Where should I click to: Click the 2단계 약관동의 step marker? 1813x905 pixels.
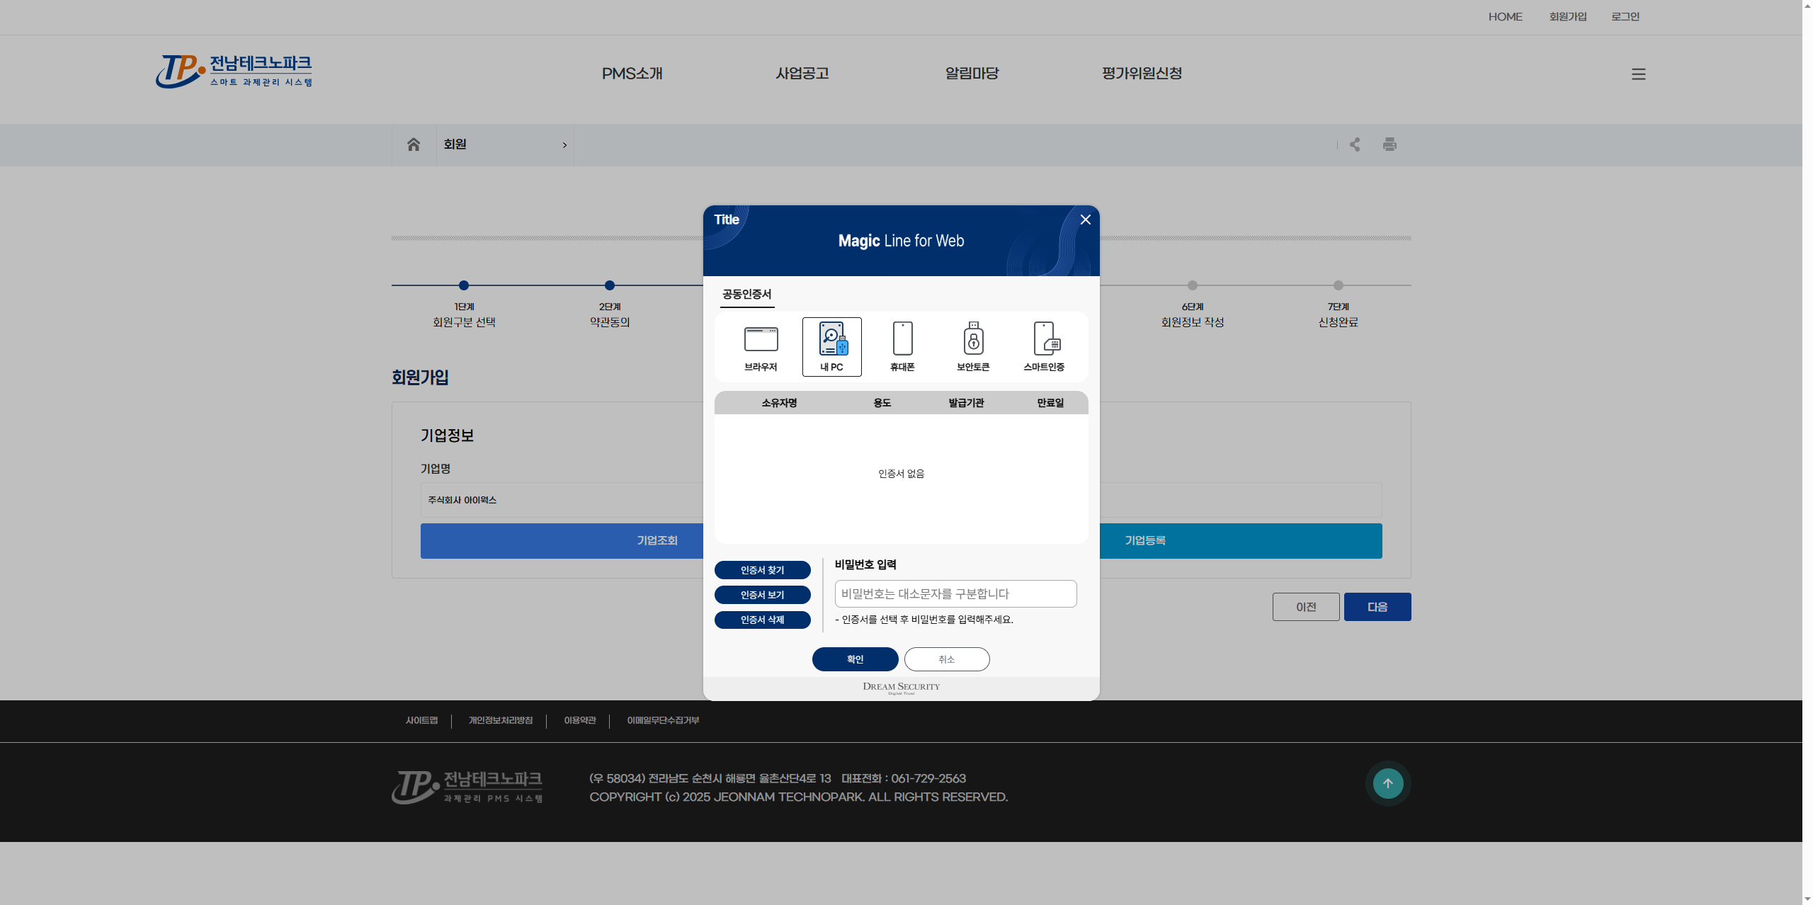(610, 285)
